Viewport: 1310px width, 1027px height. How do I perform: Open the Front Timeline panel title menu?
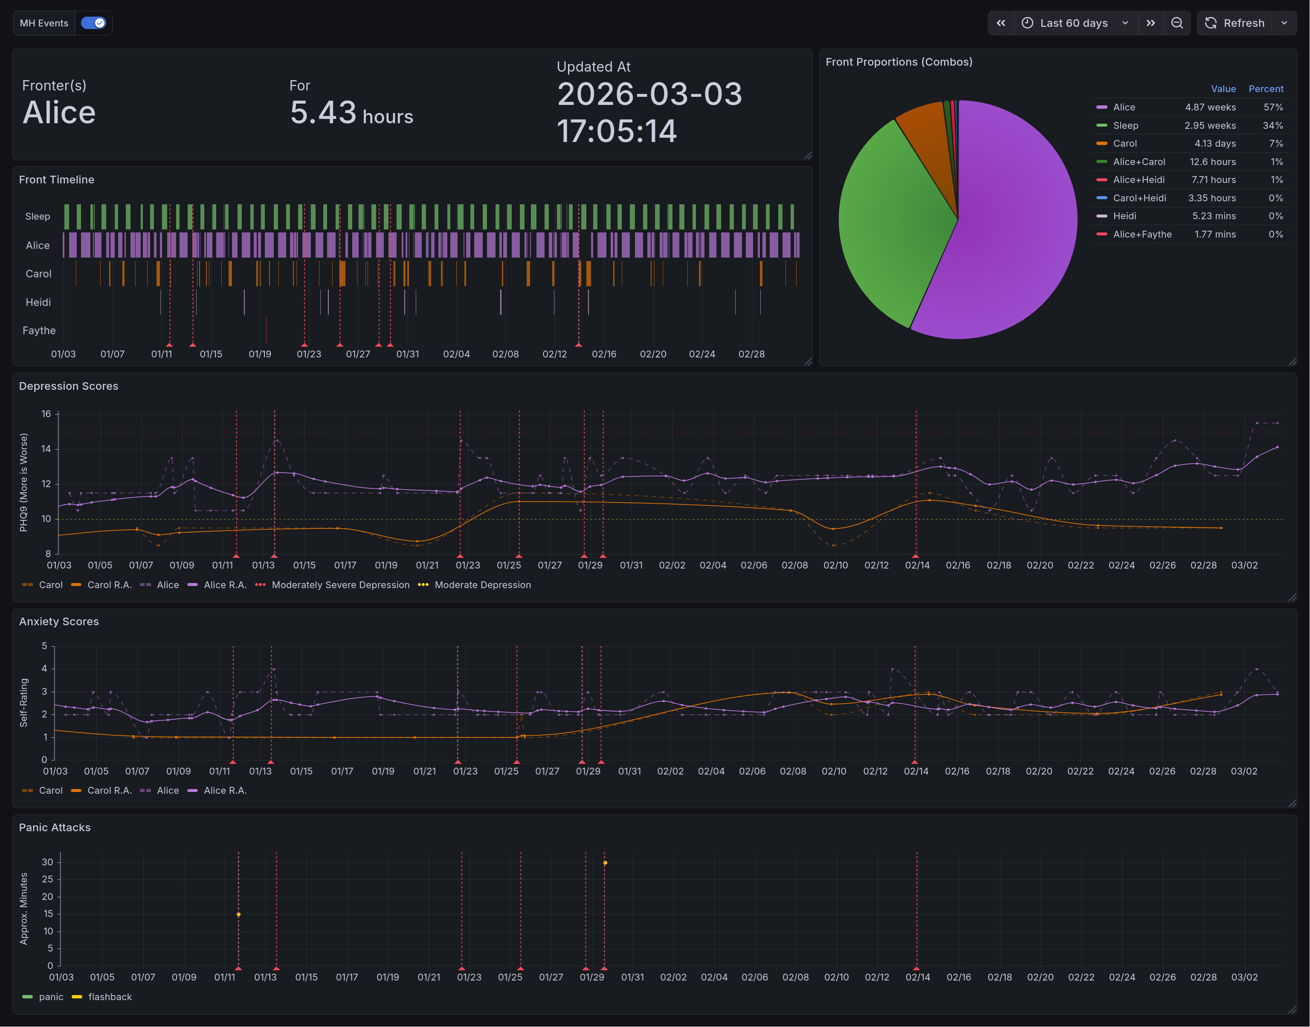click(57, 179)
